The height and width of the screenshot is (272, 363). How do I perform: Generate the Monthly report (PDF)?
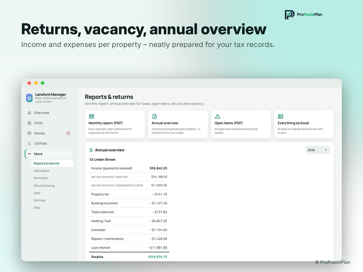115,124
